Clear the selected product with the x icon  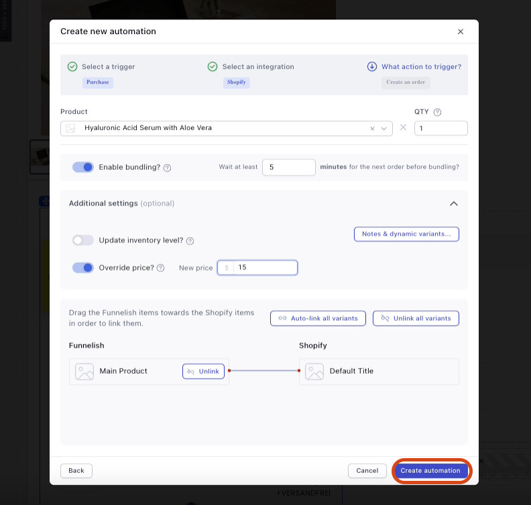[x=373, y=129]
